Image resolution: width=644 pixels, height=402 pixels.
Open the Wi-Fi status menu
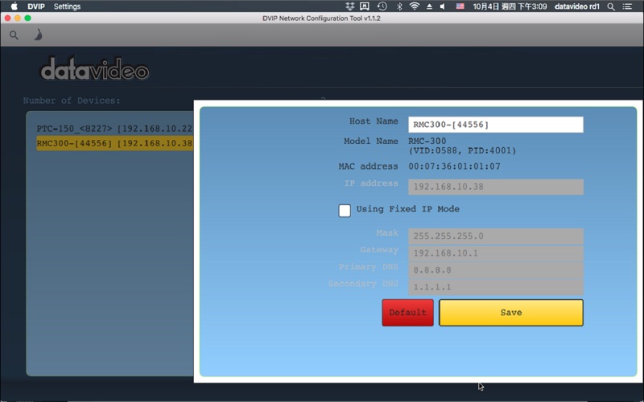[414, 6]
